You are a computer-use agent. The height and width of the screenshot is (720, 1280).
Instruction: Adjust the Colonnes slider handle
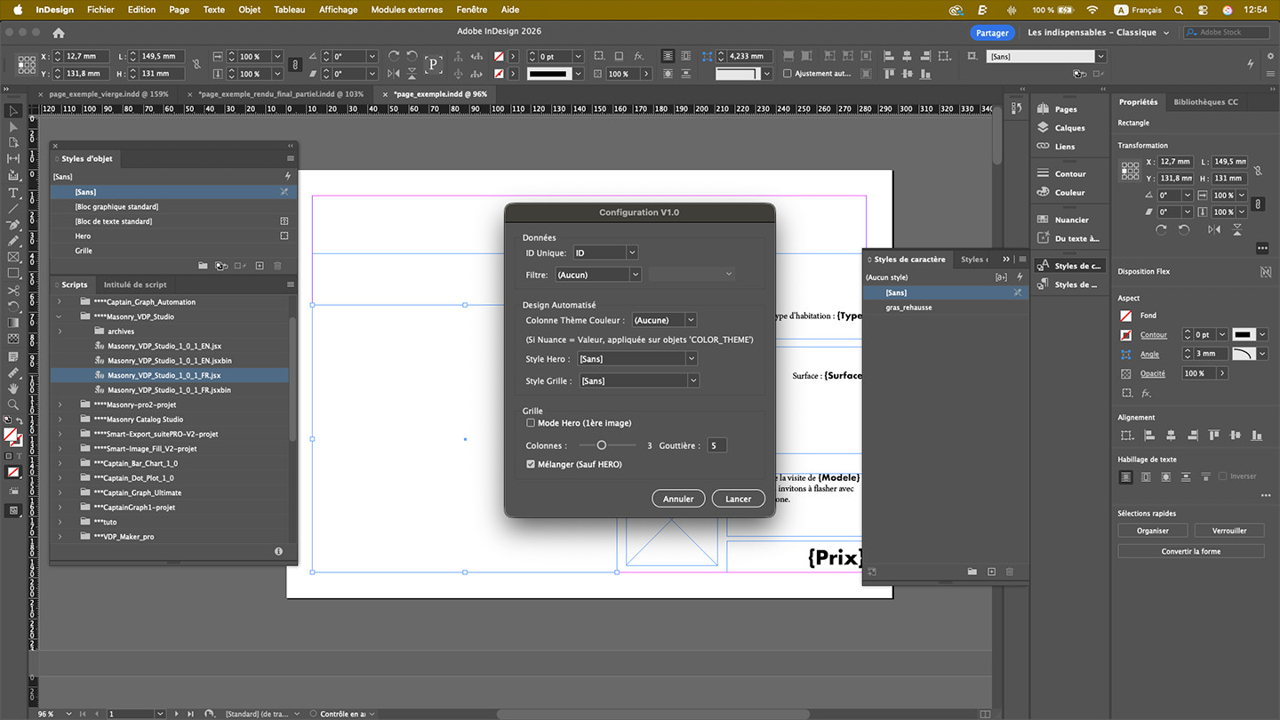point(602,445)
